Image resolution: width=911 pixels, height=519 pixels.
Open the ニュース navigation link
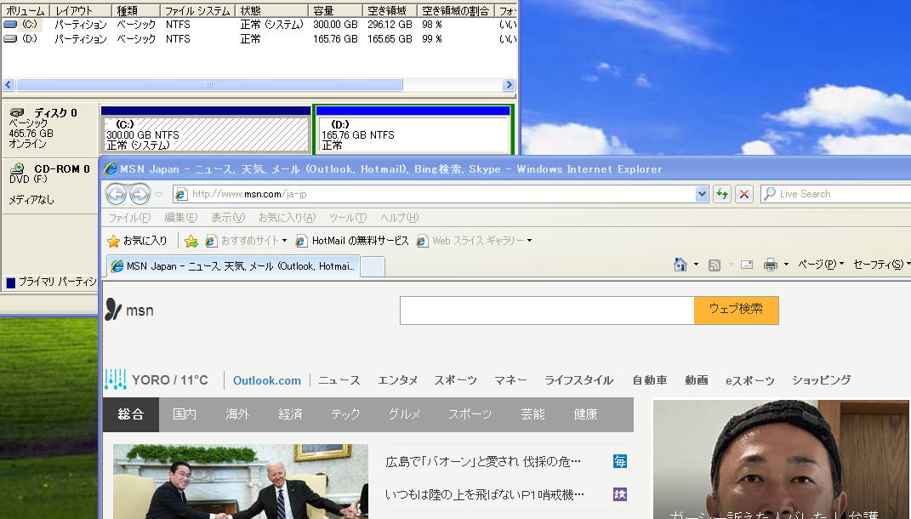[x=339, y=380]
